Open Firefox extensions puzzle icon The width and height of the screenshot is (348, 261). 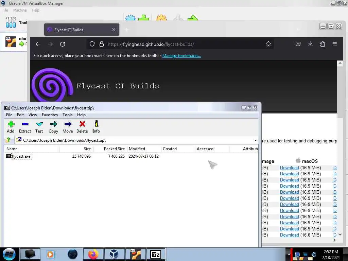click(323, 44)
